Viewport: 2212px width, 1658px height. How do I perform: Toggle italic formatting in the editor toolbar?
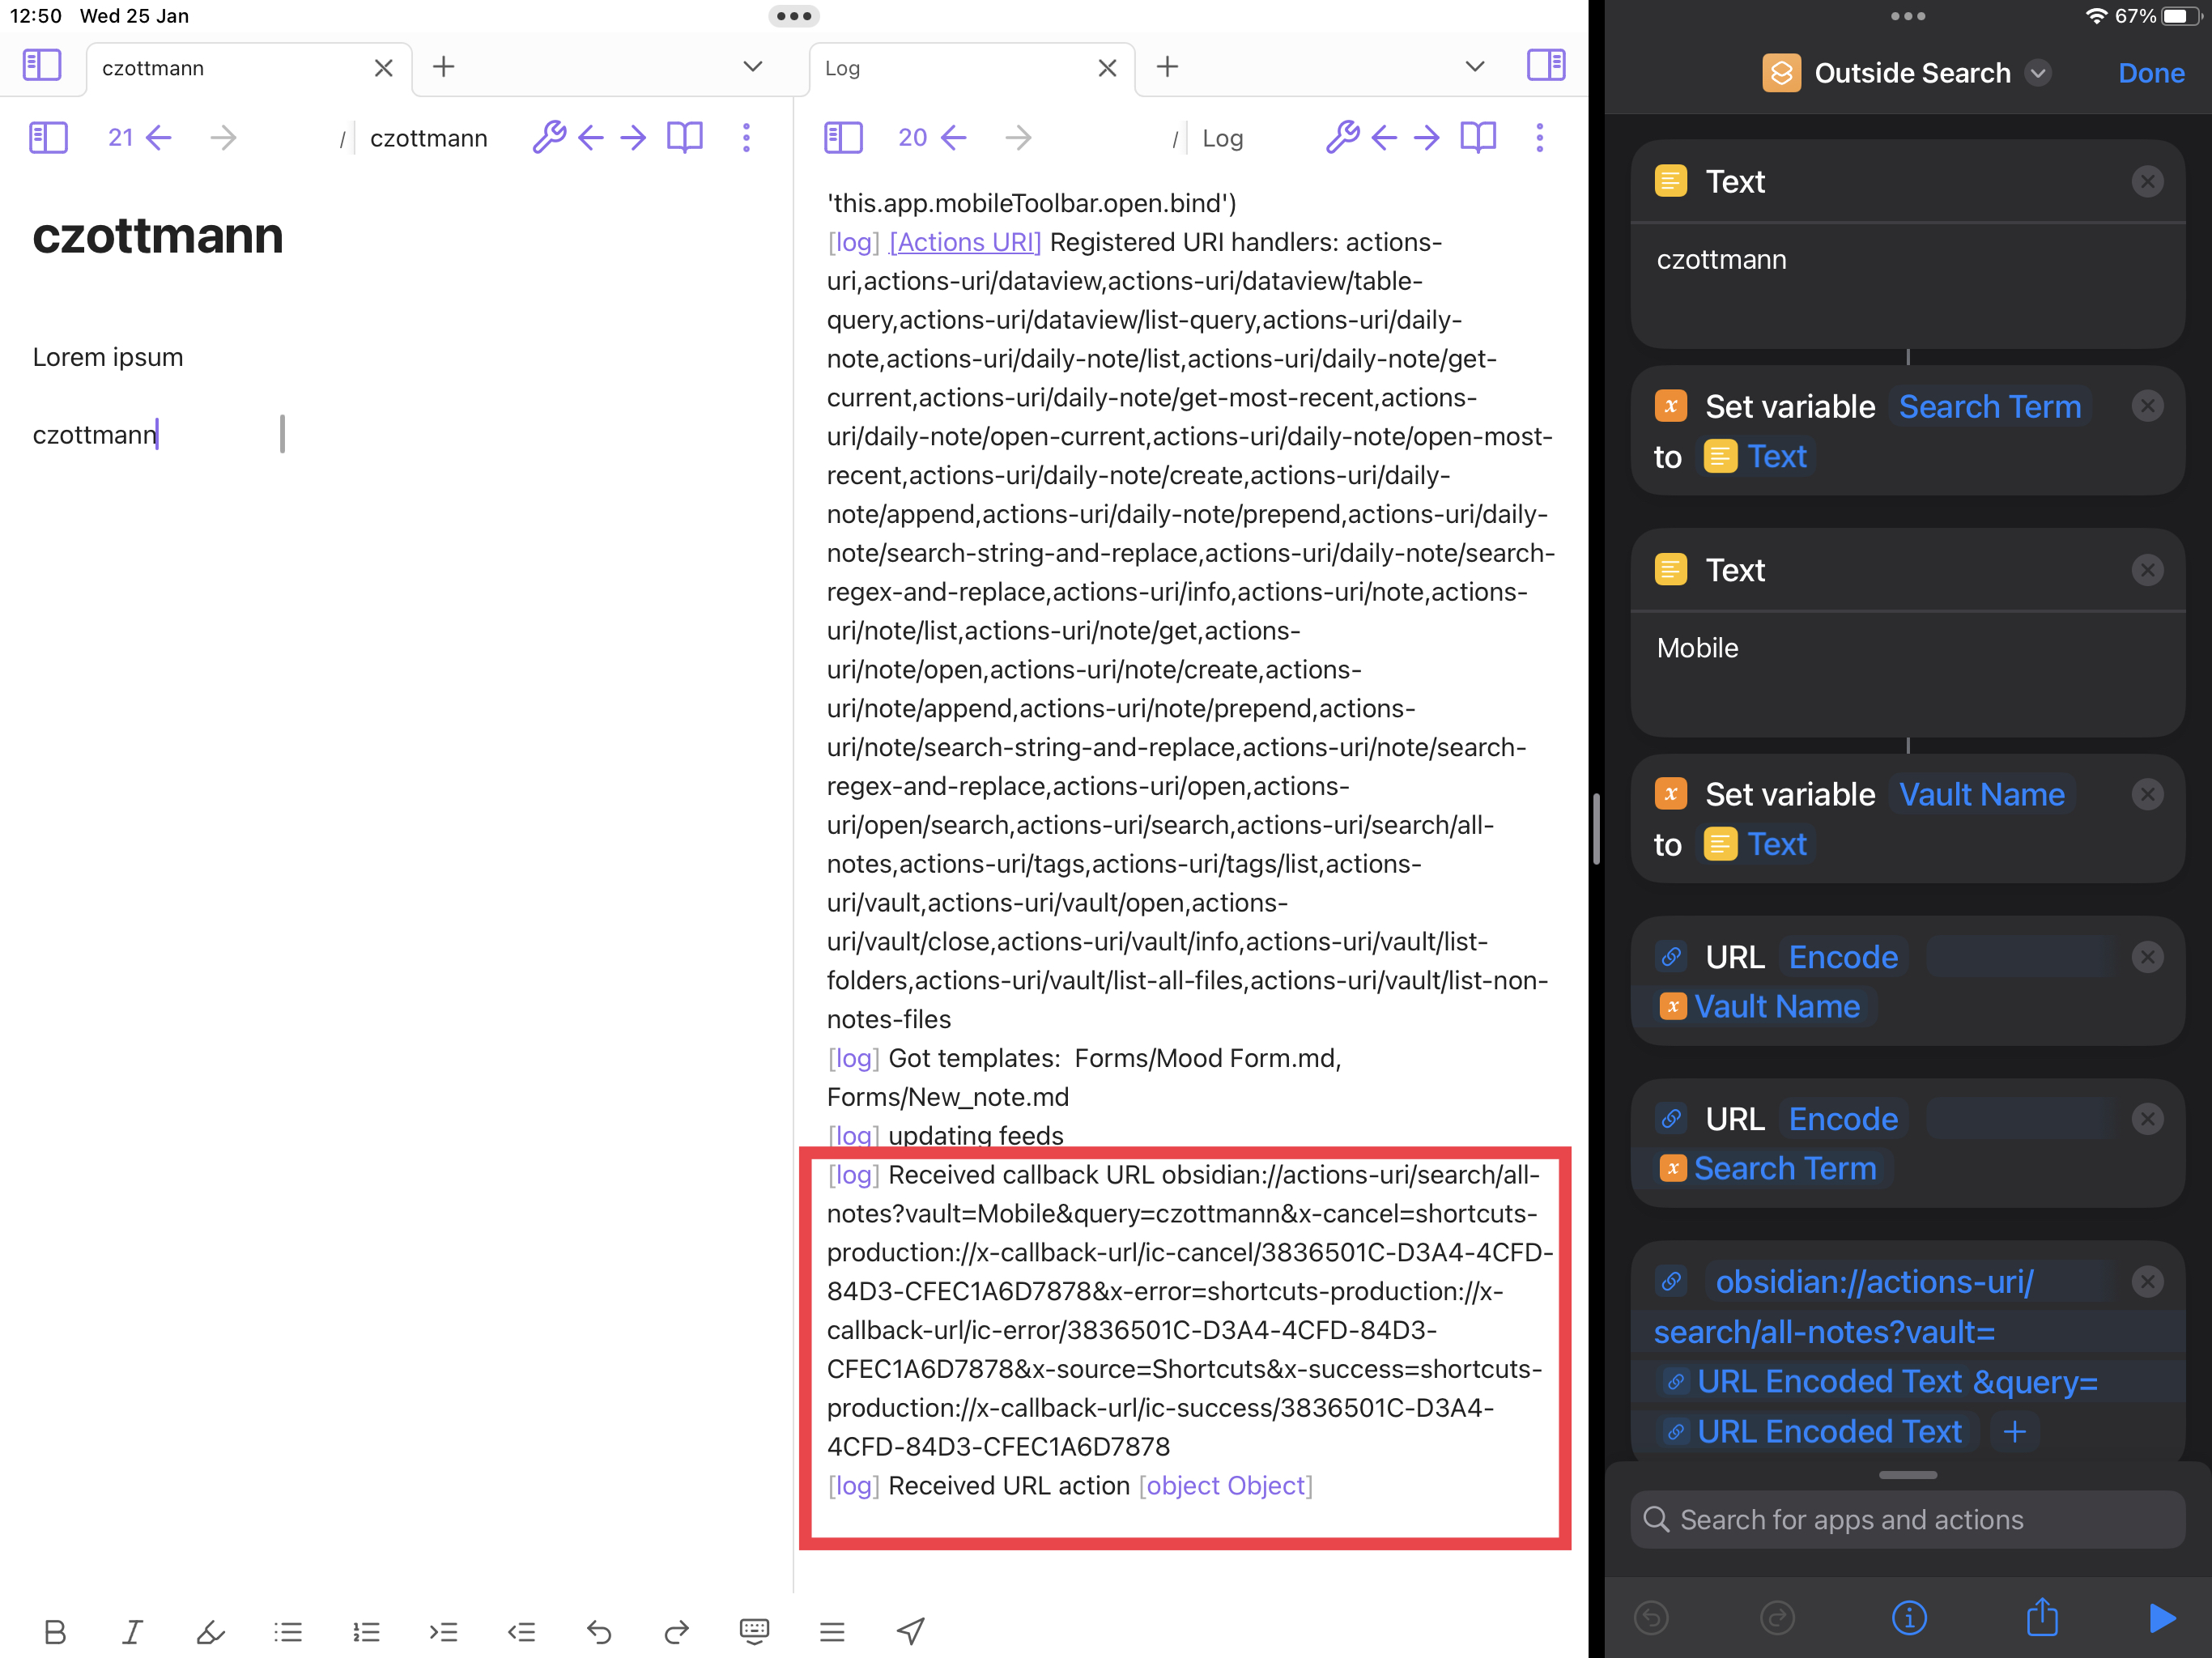(133, 1631)
